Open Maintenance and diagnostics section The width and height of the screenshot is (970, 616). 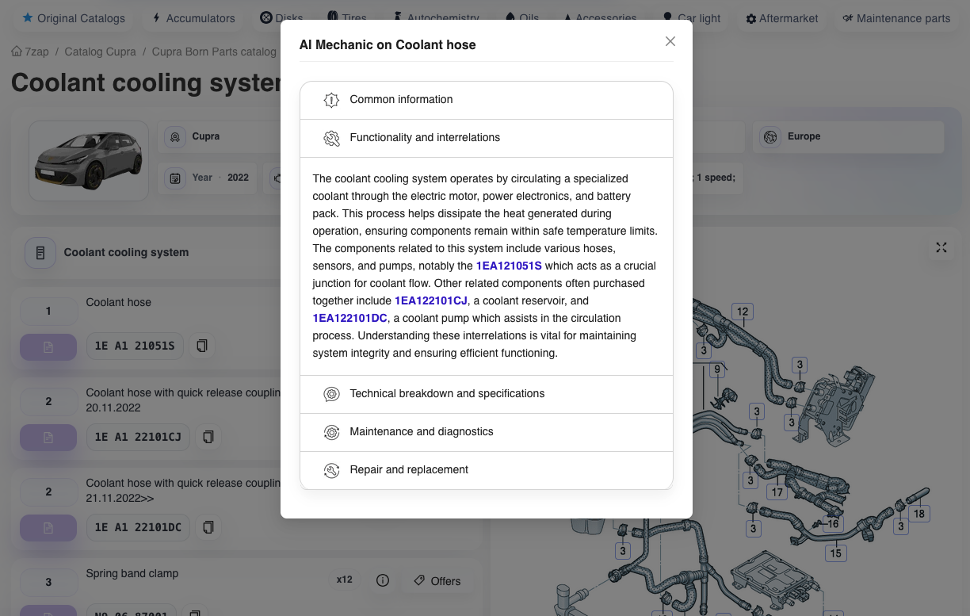pyautogui.click(x=487, y=432)
